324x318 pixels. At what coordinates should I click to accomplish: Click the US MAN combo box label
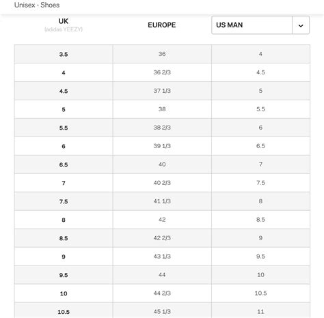coord(229,25)
